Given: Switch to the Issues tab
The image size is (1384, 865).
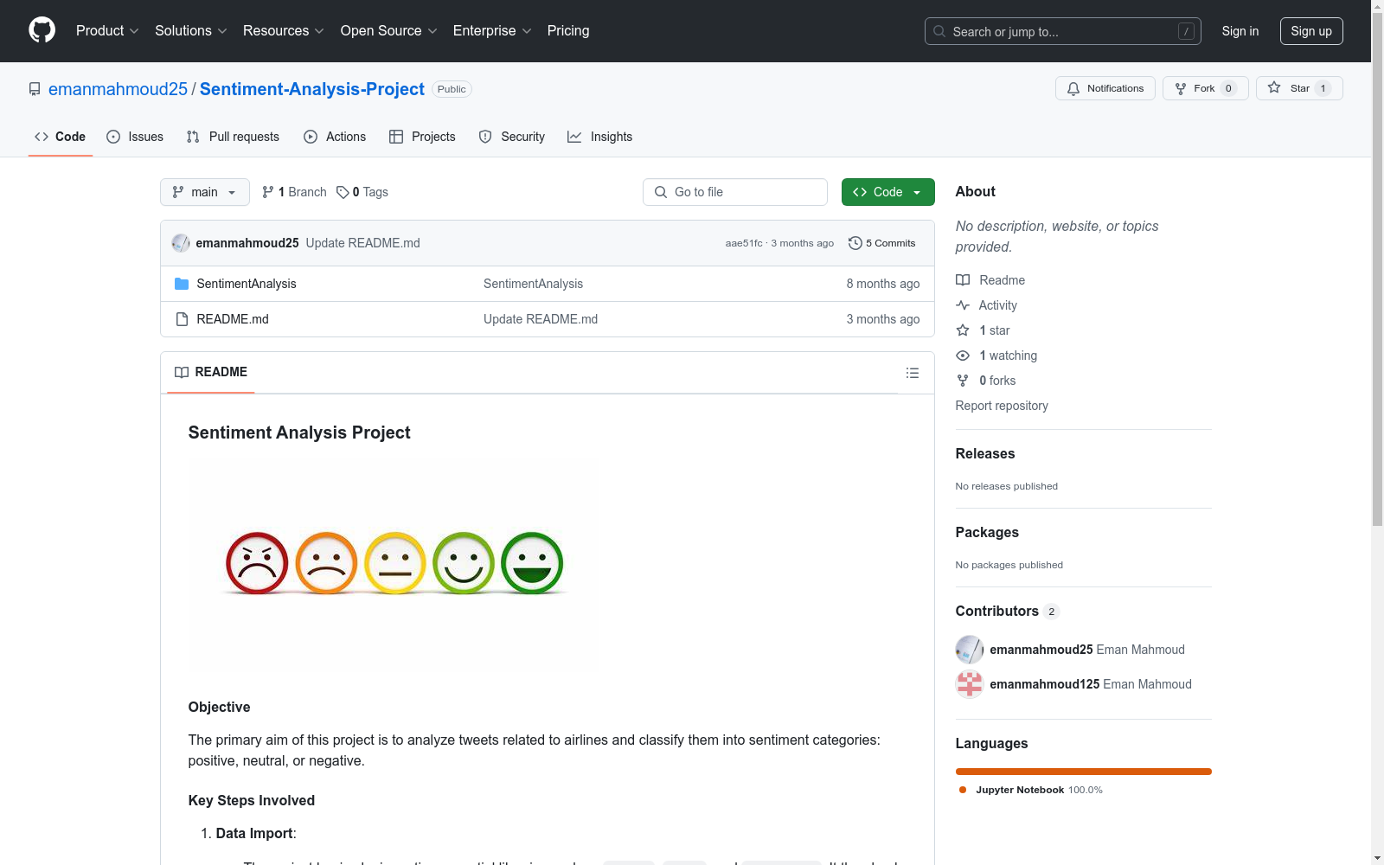Looking at the screenshot, I should (x=135, y=137).
